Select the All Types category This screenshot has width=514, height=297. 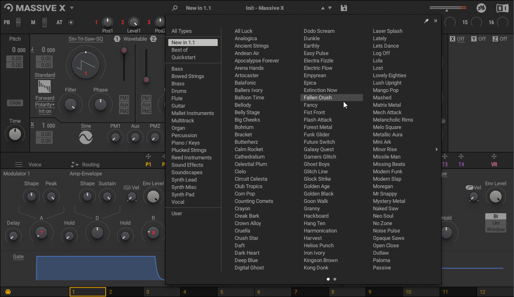181,31
